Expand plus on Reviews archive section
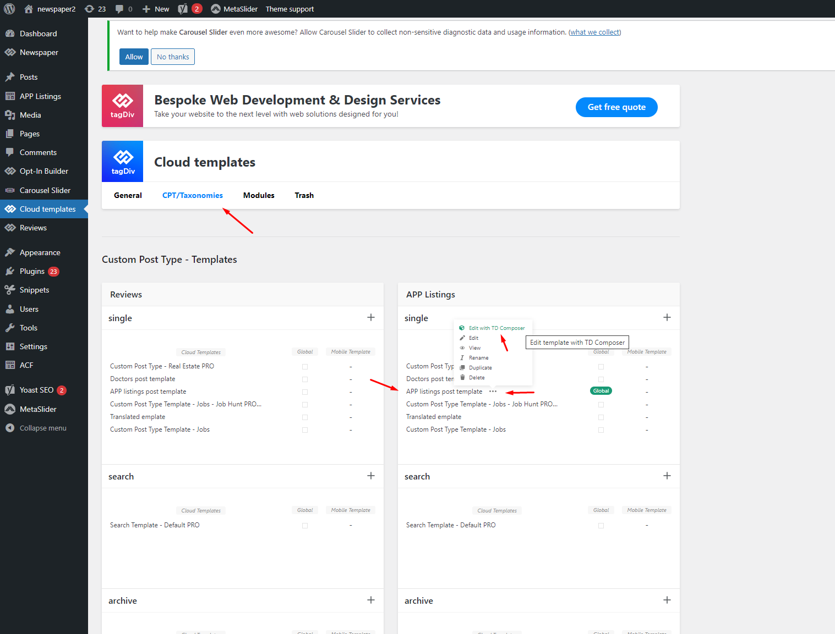 [x=371, y=600]
